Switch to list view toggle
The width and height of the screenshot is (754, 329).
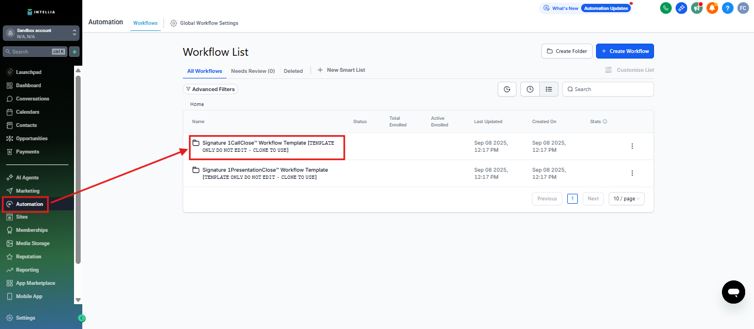pos(549,89)
